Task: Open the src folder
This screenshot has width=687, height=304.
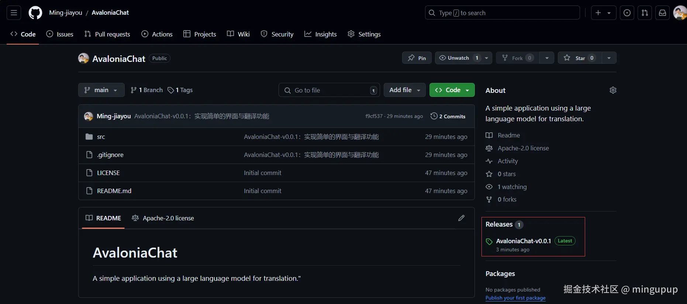Action: 101,137
